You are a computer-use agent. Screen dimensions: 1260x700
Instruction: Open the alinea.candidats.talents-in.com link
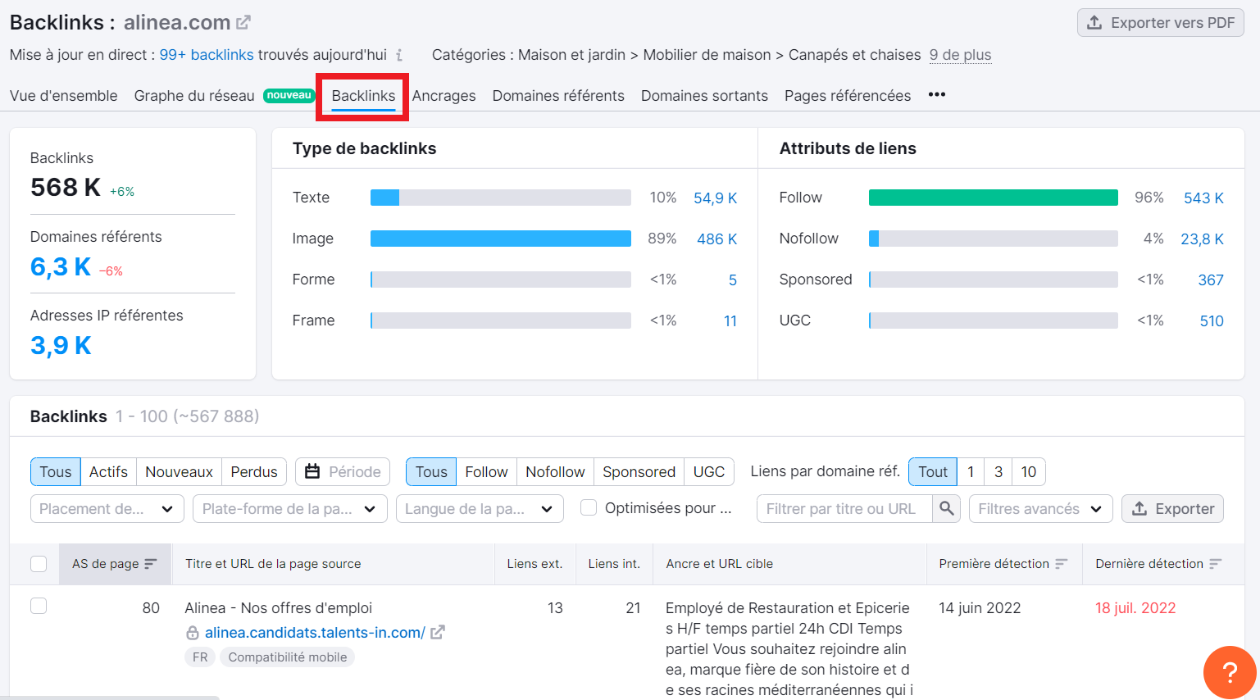(315, 632)
